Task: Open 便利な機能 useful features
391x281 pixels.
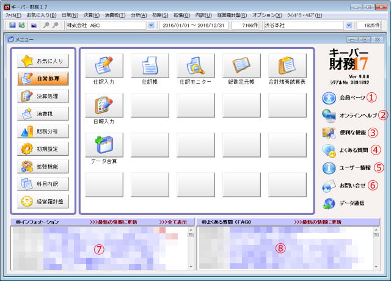Action: pos(344,133)
